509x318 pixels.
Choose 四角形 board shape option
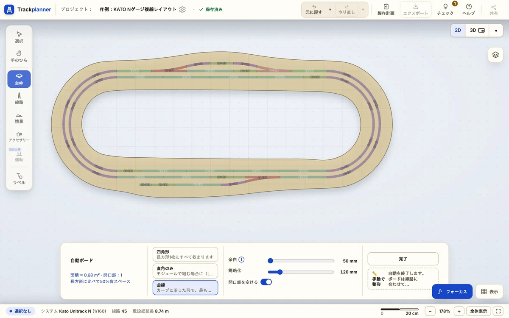click(x=185, y=254)
